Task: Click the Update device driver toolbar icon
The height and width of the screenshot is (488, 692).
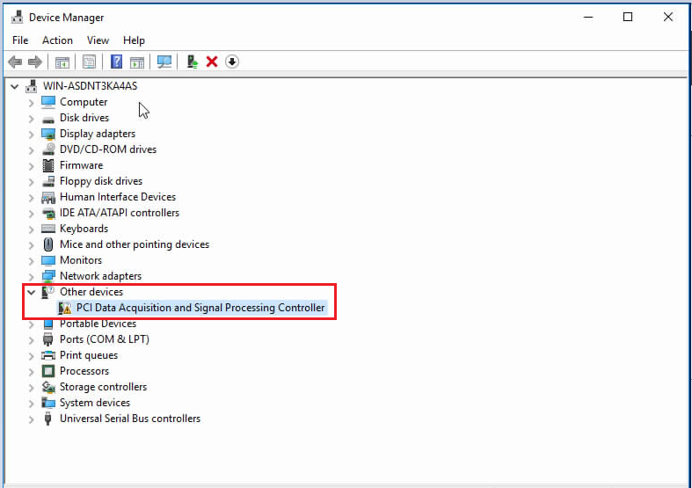Action: (192, 62)
